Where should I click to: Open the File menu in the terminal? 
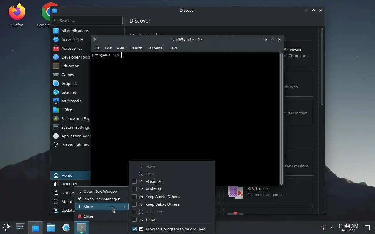tap(96, 48)
